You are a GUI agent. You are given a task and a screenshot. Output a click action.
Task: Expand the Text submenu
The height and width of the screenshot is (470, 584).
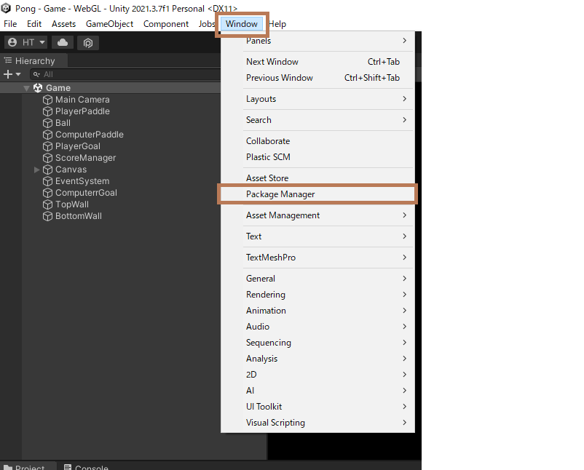pos(317,236)
